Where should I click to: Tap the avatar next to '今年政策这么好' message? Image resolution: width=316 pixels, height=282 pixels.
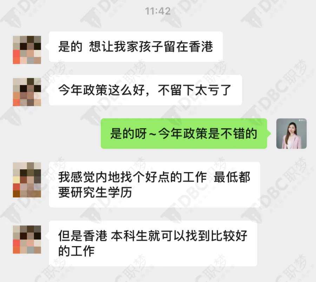(x=27, y=92)
